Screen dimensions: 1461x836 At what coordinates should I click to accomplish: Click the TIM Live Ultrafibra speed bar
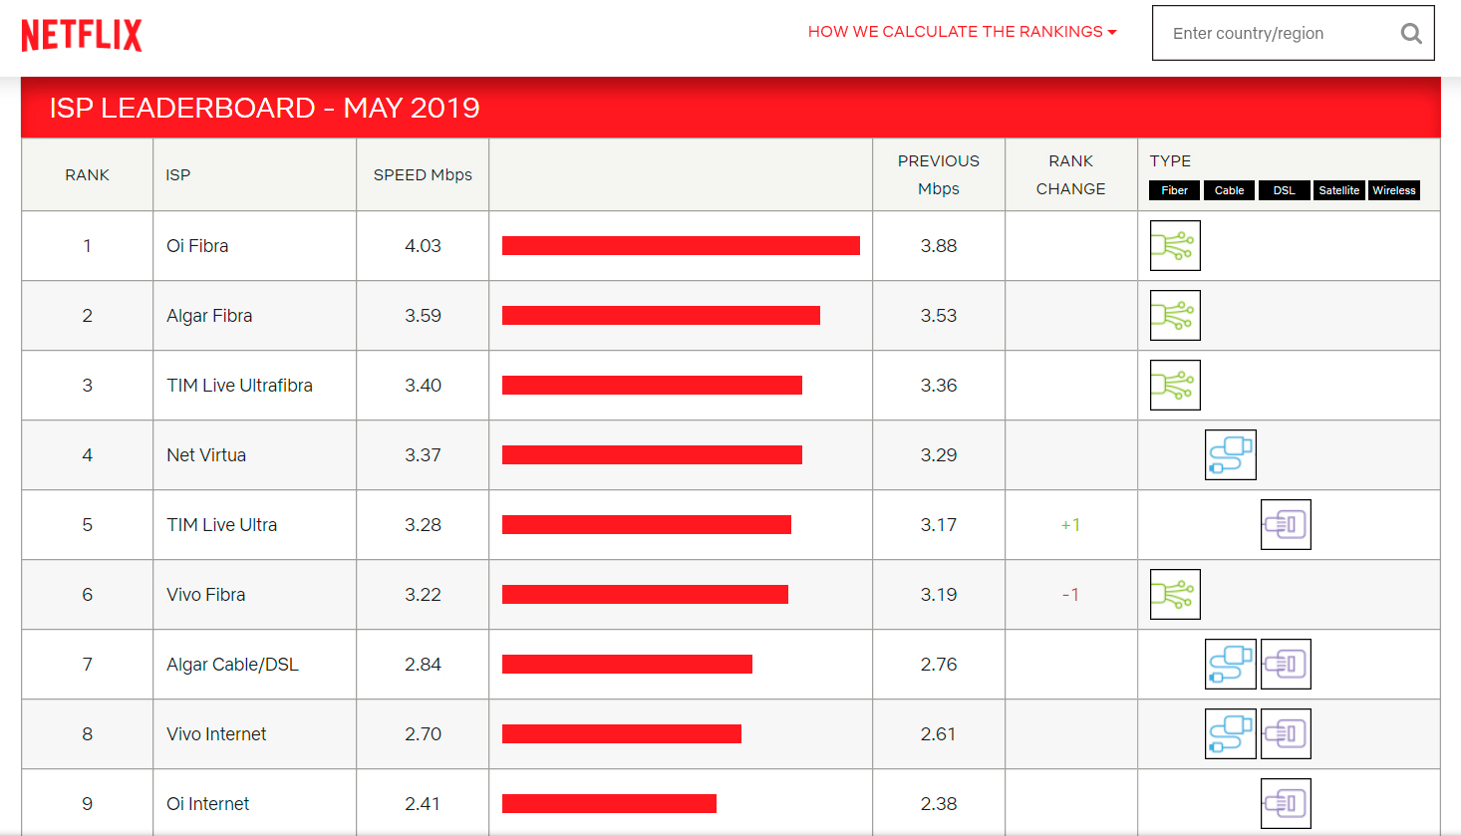click(652, 385)
